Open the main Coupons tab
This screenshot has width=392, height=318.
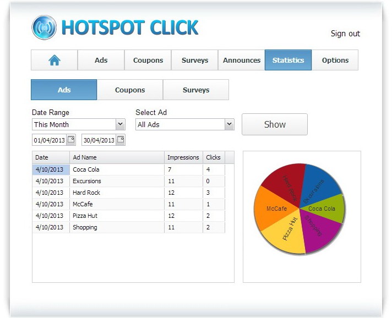coord(148,60)
